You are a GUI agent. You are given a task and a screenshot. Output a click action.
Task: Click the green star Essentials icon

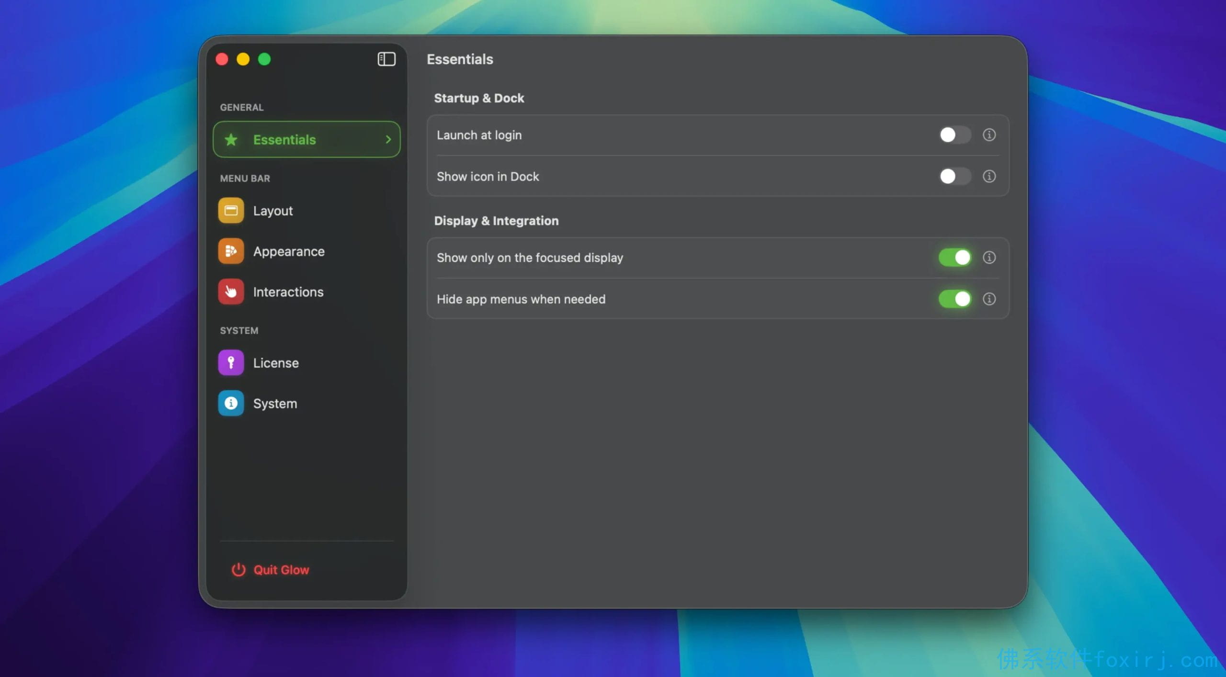point(231,139)
